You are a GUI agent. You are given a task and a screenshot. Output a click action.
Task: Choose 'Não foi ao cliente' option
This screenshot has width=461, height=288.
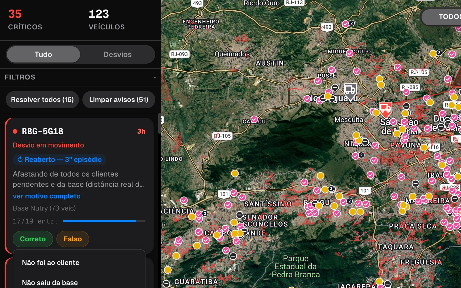coord(79,263)
